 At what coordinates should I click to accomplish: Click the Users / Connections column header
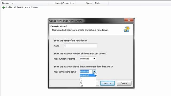[65, 3]
